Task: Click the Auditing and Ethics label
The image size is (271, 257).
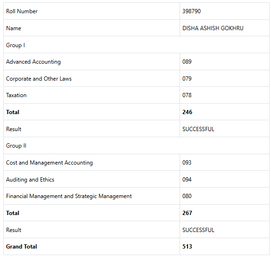Action: pyautogui.click(x=30, y=180)
